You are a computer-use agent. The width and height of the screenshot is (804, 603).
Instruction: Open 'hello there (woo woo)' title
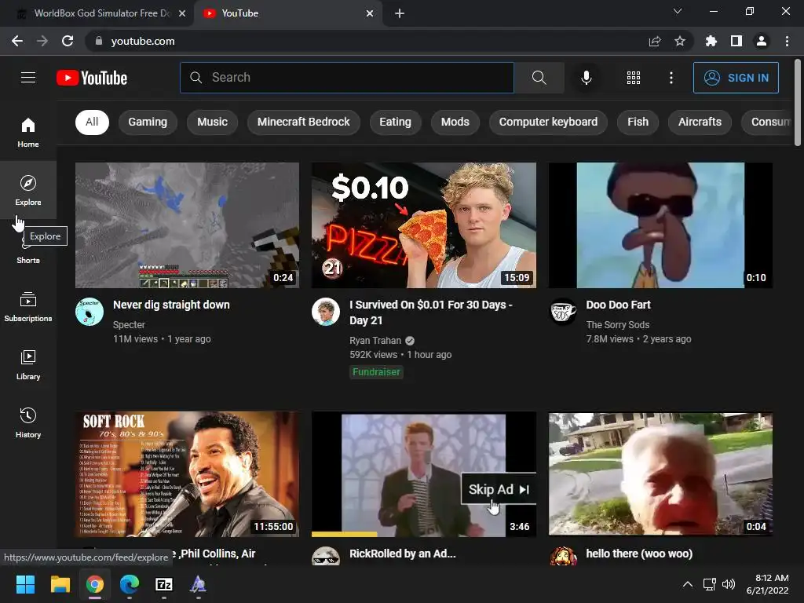[639, 554]
